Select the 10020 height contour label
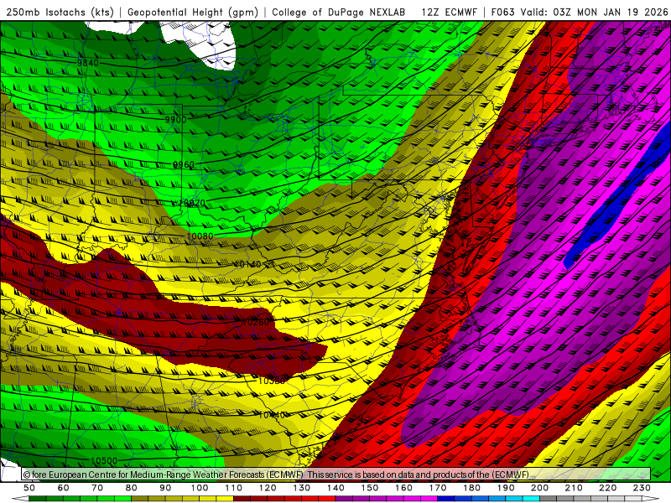 pos(192,202)
